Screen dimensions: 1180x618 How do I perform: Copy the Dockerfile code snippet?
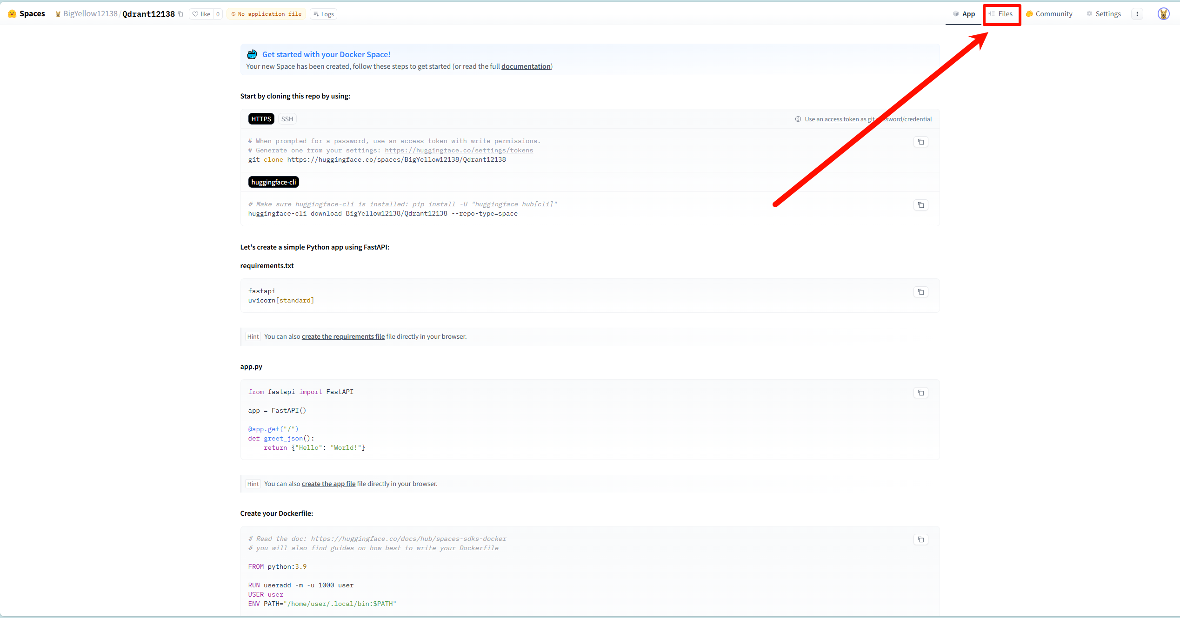click(920, 539)
